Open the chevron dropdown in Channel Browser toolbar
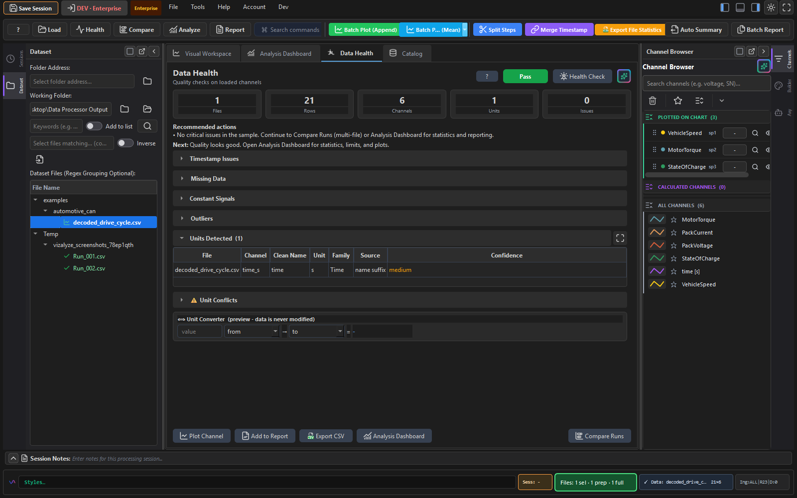 [x=721, y=101]
